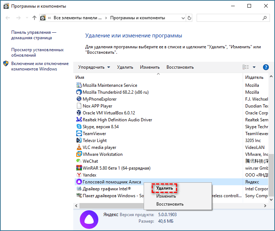Select Восстановить in the context menu

tap(170, 204)
